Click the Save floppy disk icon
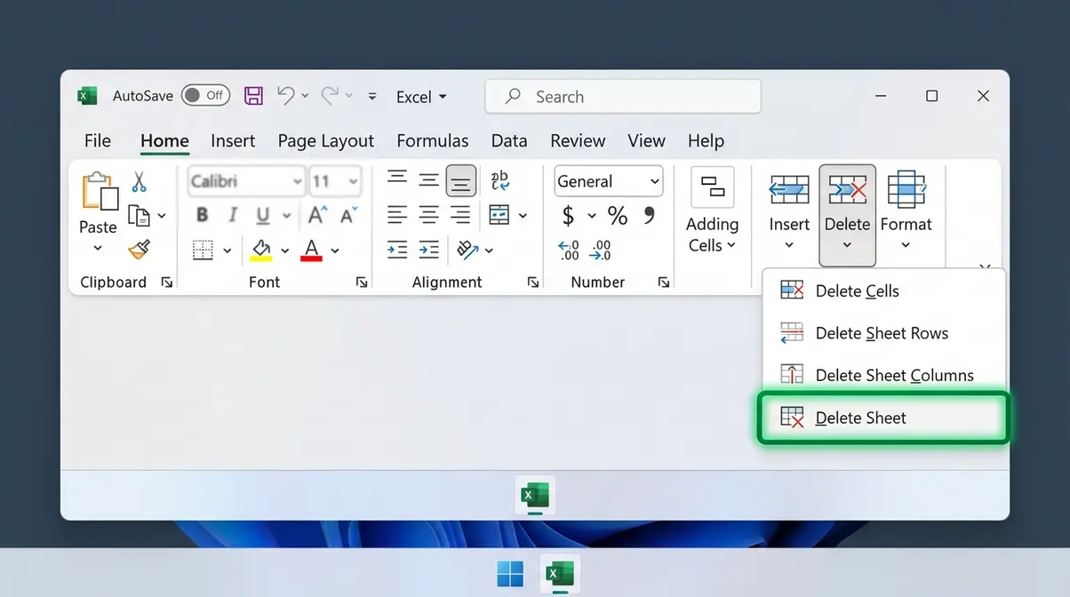The height and width of the screenshot is (597, 1070). [x=253, y=96]
